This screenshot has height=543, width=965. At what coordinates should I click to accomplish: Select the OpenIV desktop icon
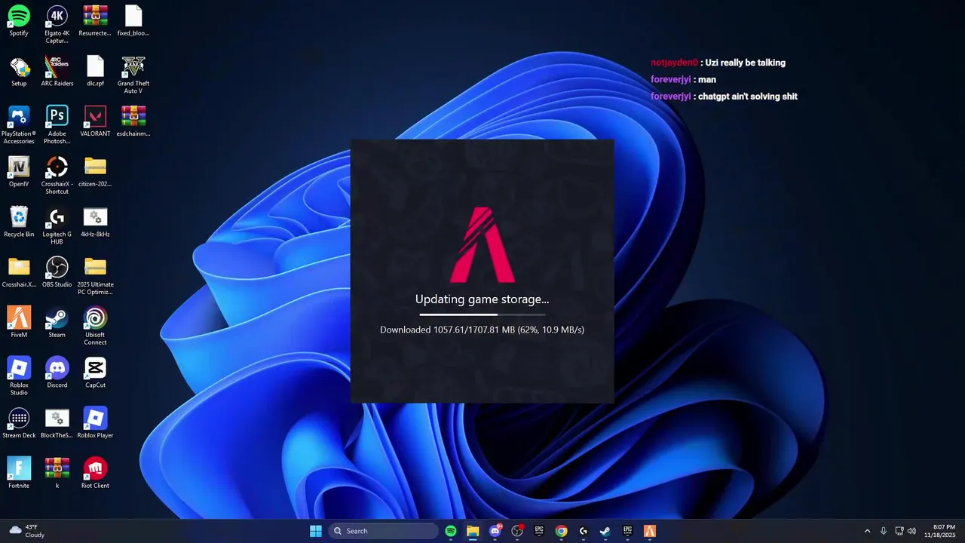[x=19, y=172]
